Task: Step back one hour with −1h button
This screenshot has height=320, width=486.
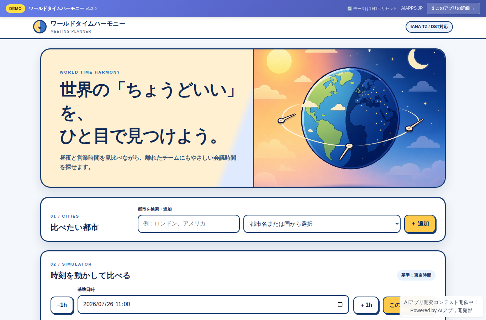Action: pyautogui.click(x=62, y=305)
